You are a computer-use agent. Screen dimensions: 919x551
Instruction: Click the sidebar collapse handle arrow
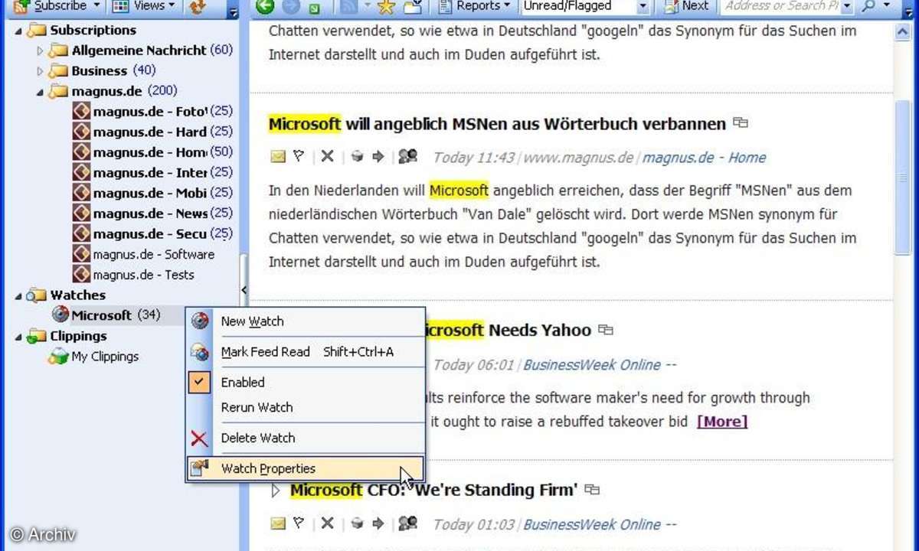tap(244, 289)
